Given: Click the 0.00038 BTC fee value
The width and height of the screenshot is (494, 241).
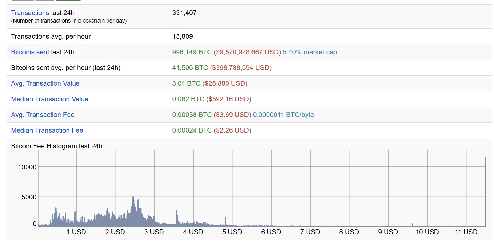Looking at the screenshot, I should [192, 115].
